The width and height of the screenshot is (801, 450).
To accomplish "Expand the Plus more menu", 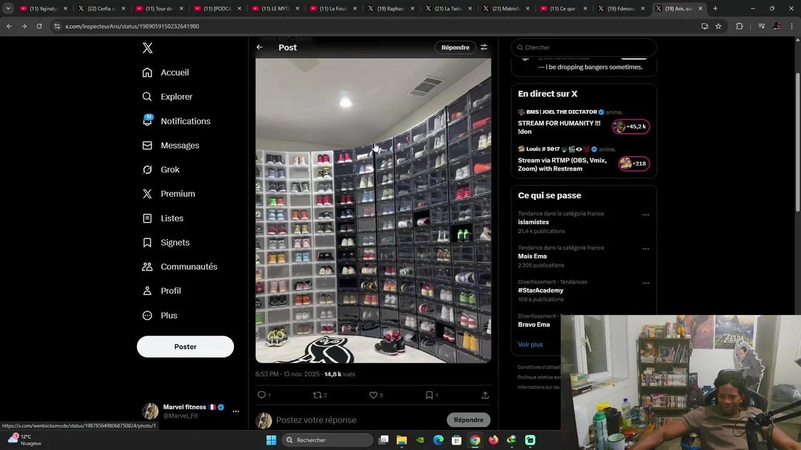I will click(x=160, y=316).
